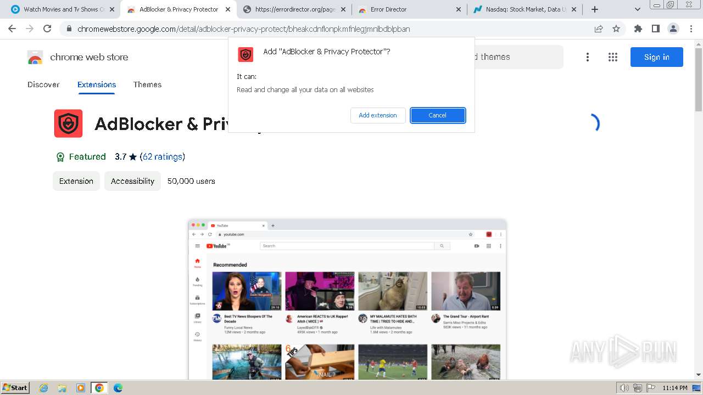Open Microsoft Edge from taskbar

click(118, 388)
